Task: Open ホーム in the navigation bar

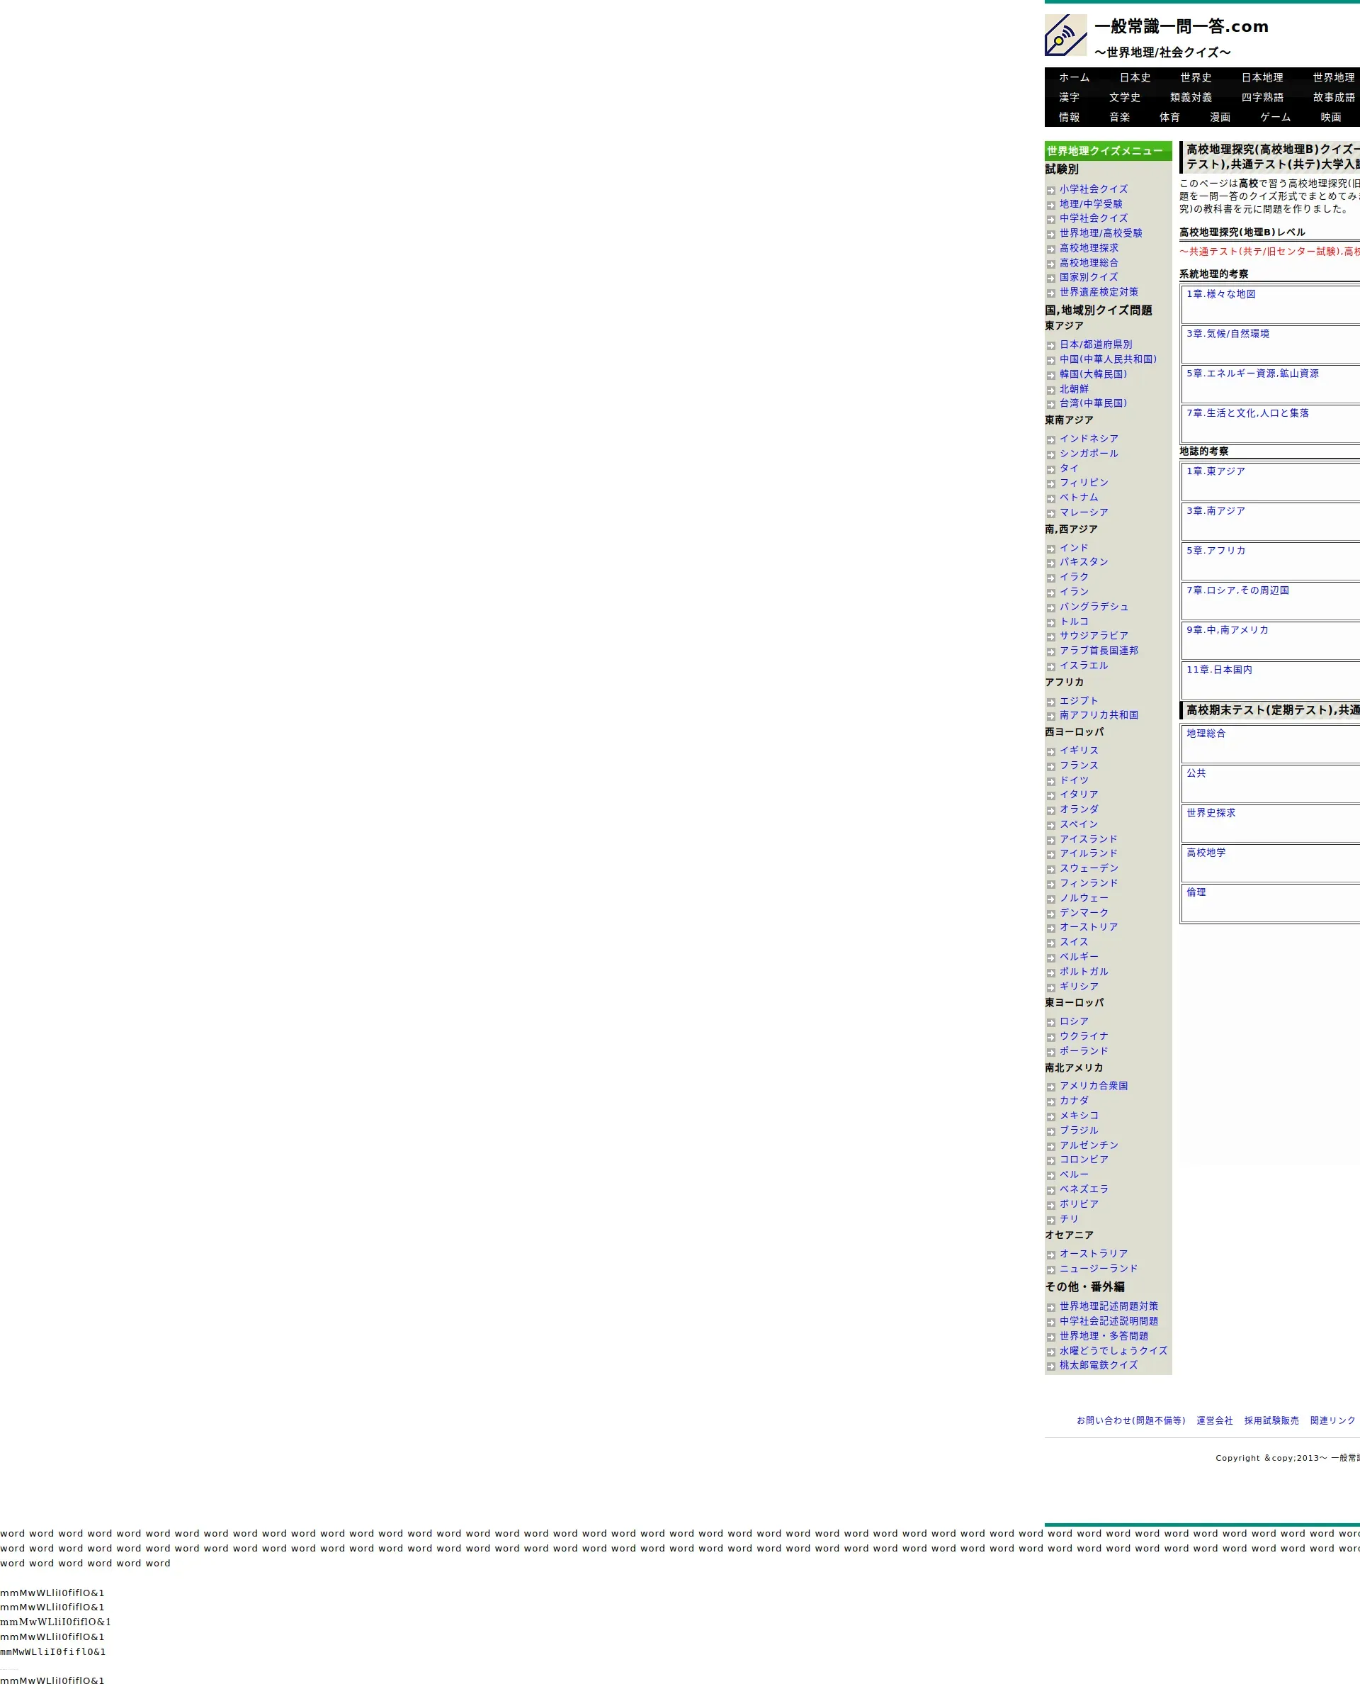Action: point(1074,77)
